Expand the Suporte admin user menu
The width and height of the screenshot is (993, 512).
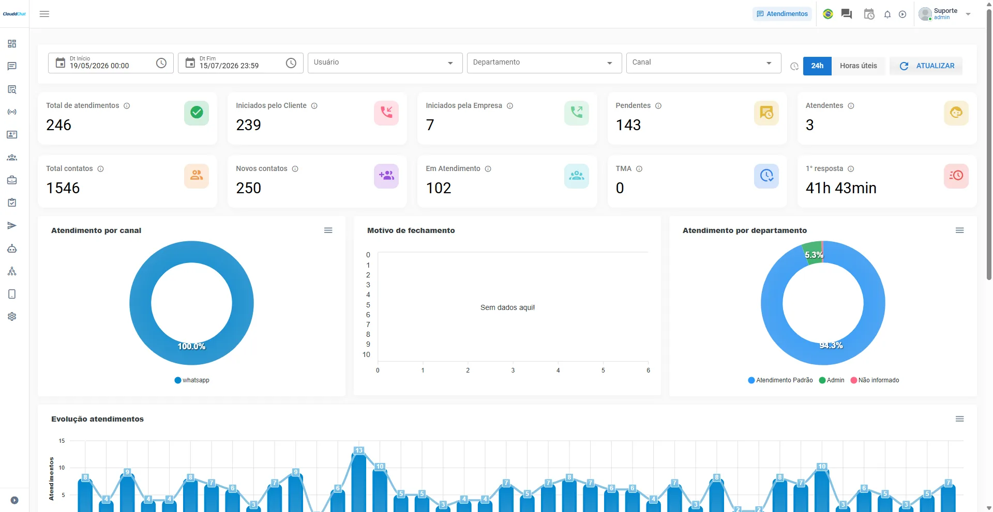pos(945,14)
